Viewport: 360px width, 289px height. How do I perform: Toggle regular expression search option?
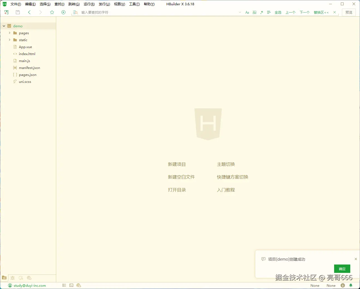click(x=262, y=13)
